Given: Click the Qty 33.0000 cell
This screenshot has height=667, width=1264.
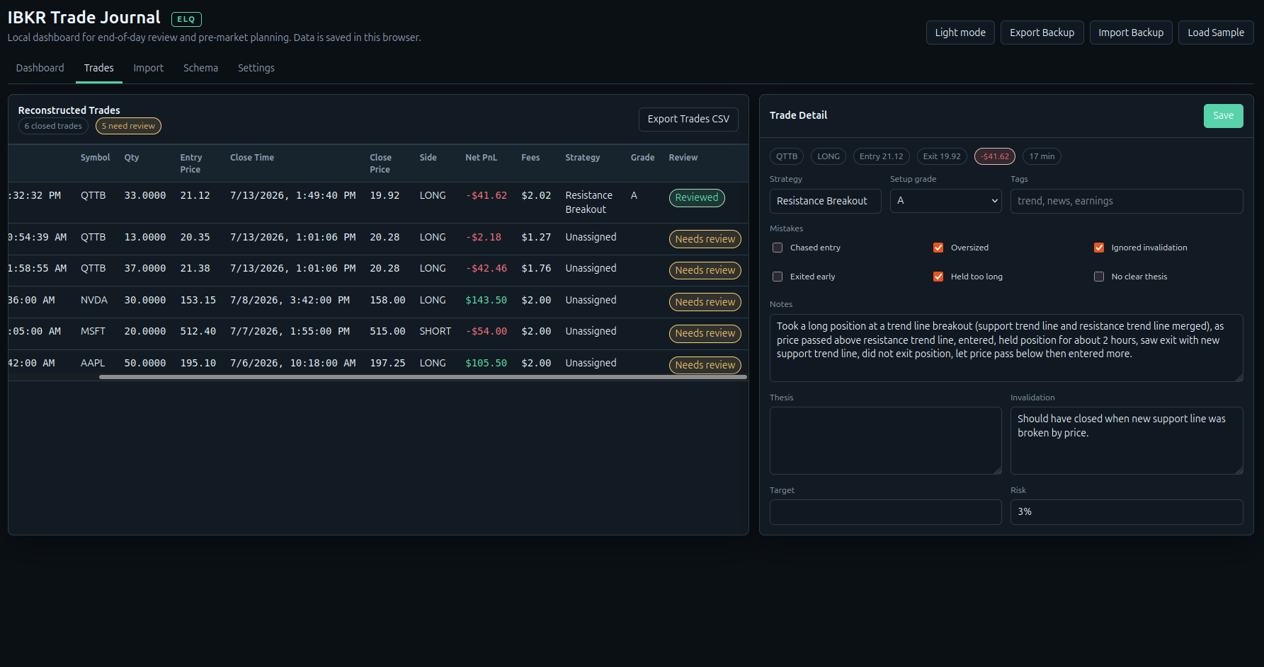Looking at the screenshot, I should (x=145, y=195).
